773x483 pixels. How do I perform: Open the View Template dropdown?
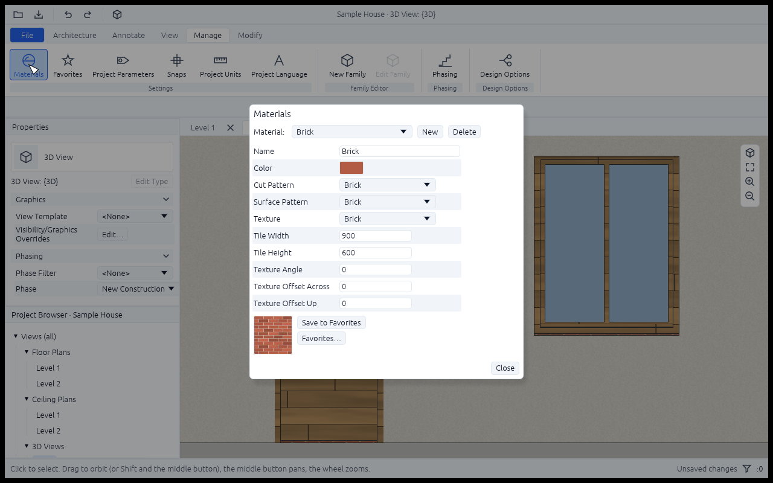(135, 216)
